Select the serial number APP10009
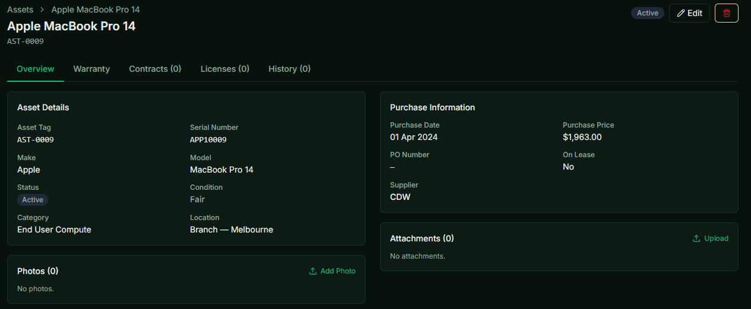This screenshot has width=751, height=309. 208,140
